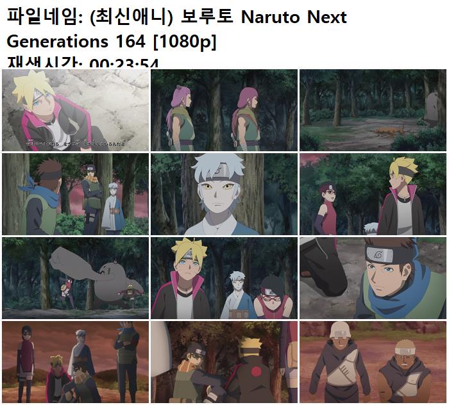Open close-up thumbnail of Konohamaru in scarf
The height and width of the screenshot is (405, 449).
[x=373, y=278]
